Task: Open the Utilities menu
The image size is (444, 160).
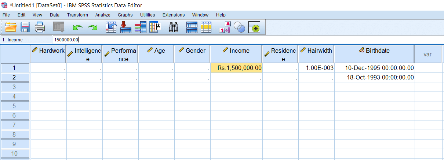Action: tap(148, 15)
